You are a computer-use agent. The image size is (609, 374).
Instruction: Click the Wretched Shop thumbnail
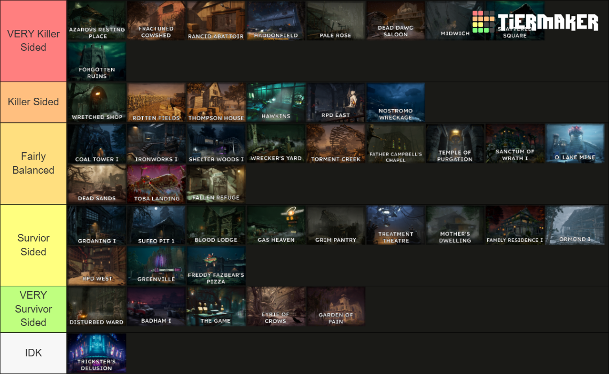click(x=97, y=102)
